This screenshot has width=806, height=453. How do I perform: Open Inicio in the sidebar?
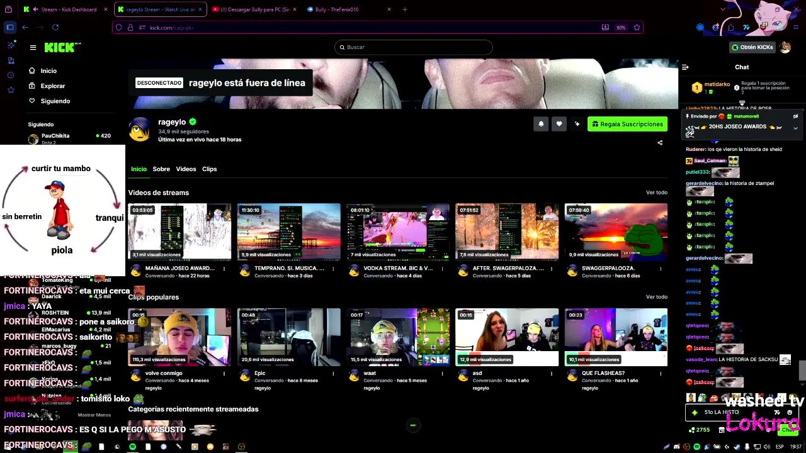point(48,70)
